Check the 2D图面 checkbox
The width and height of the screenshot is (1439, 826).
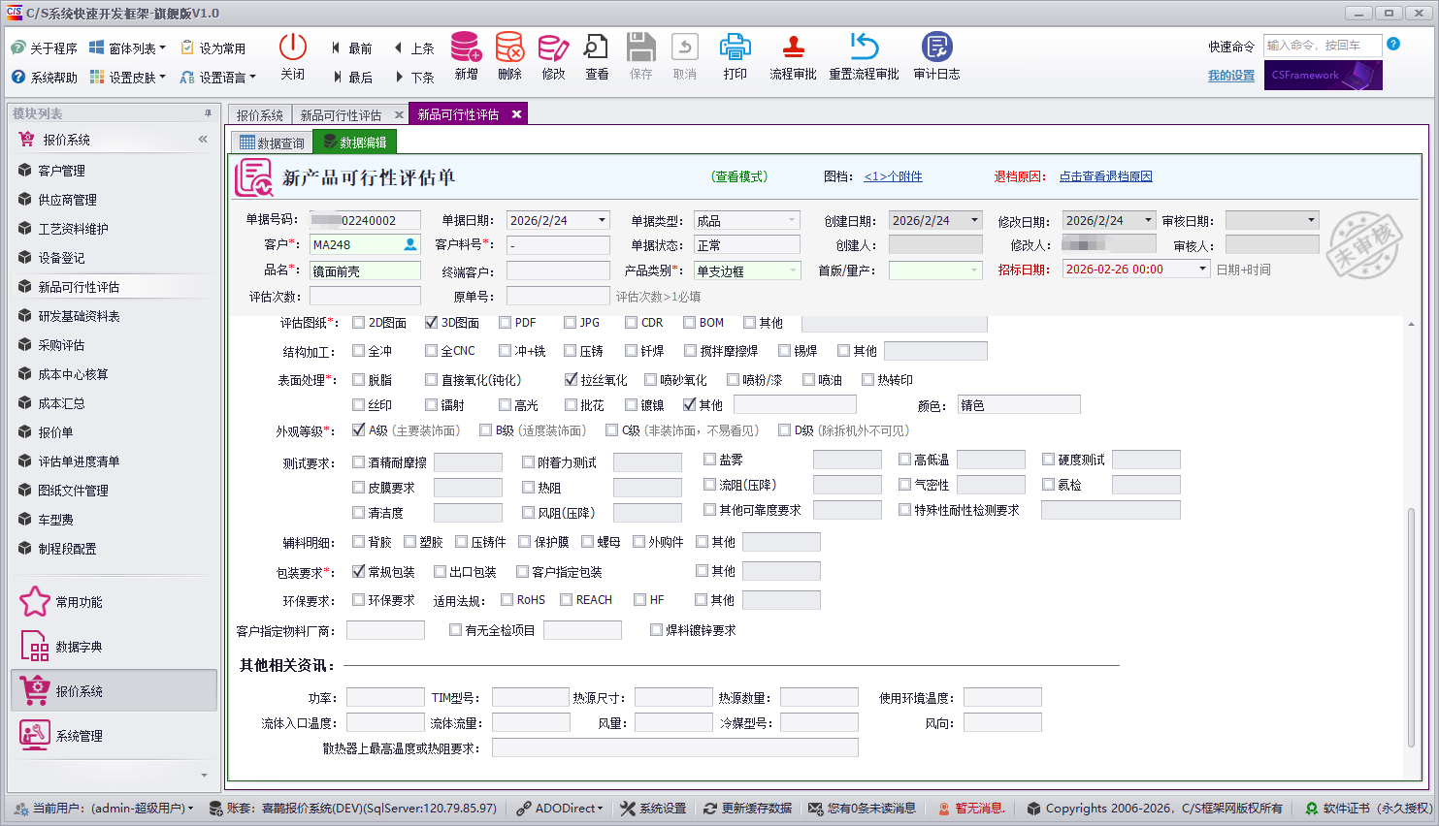(359, 323)
